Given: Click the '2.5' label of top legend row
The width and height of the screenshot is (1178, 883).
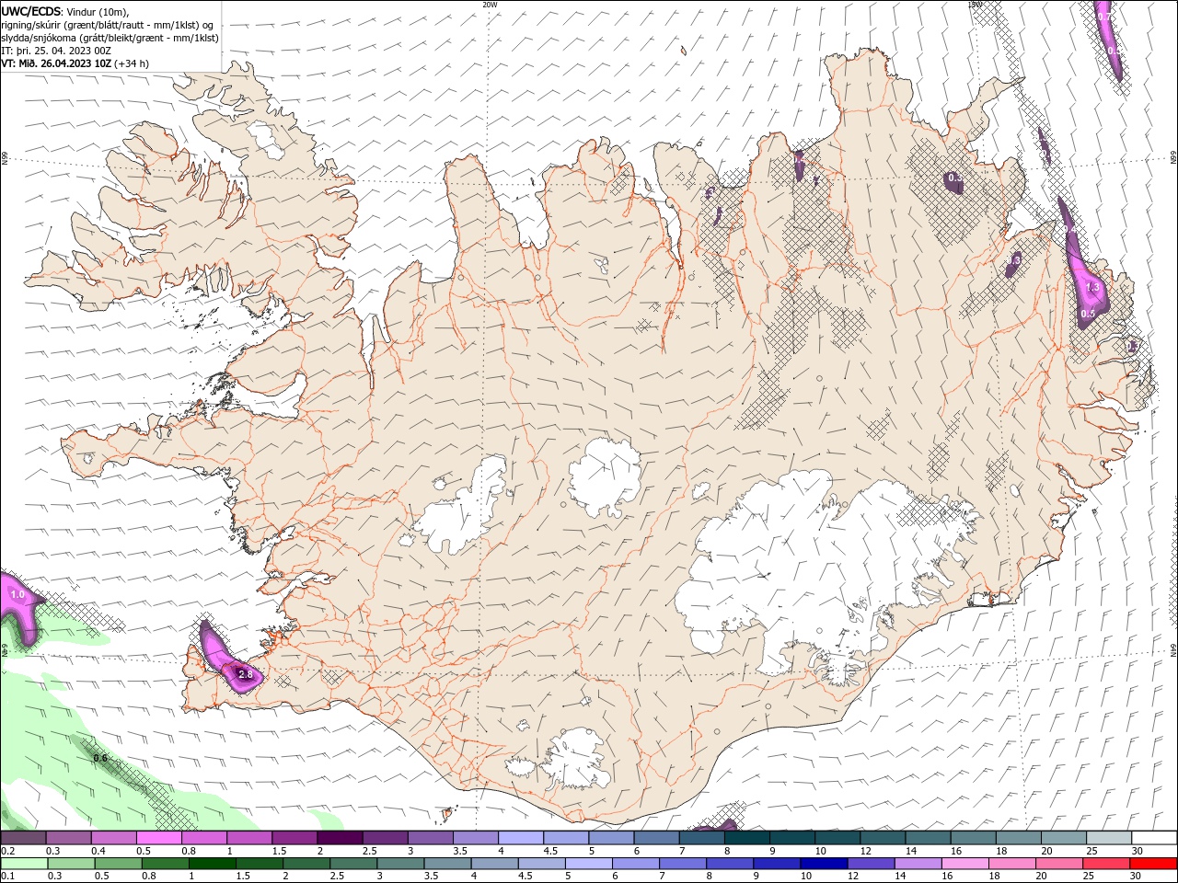Looking at the screenshot, I should pyautogui.click(x=369, y=851).
